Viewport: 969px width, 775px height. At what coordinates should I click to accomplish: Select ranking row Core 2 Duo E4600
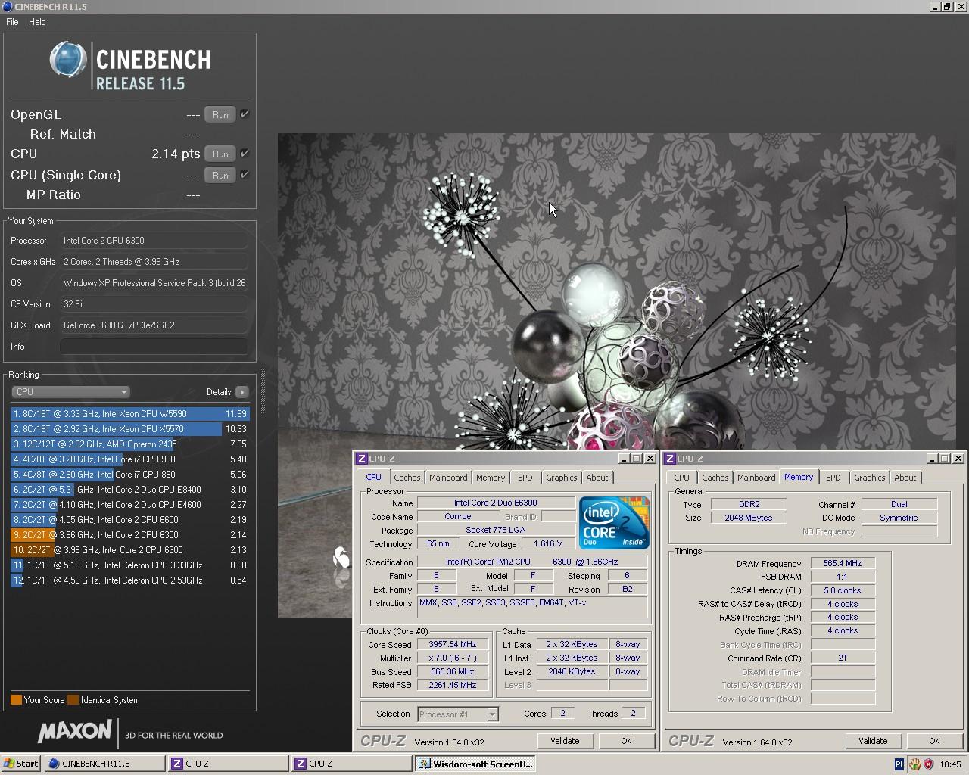point(129,505)
